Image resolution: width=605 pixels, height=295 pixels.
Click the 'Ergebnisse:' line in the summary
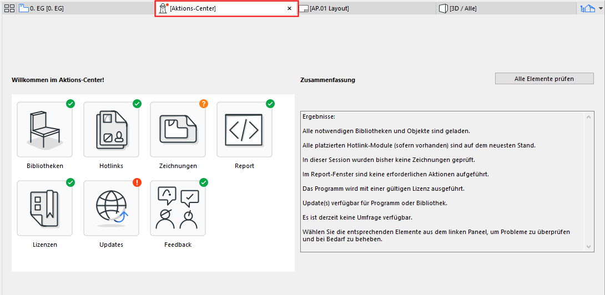[x=319, y=116]
